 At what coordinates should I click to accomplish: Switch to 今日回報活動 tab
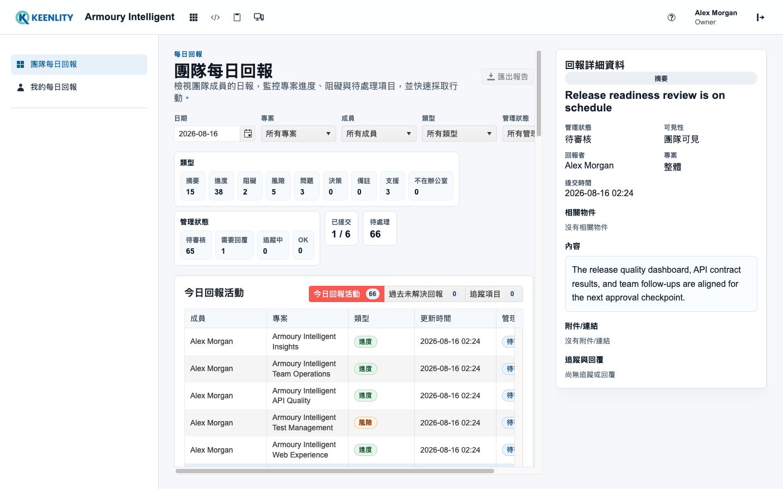[346, 294]
